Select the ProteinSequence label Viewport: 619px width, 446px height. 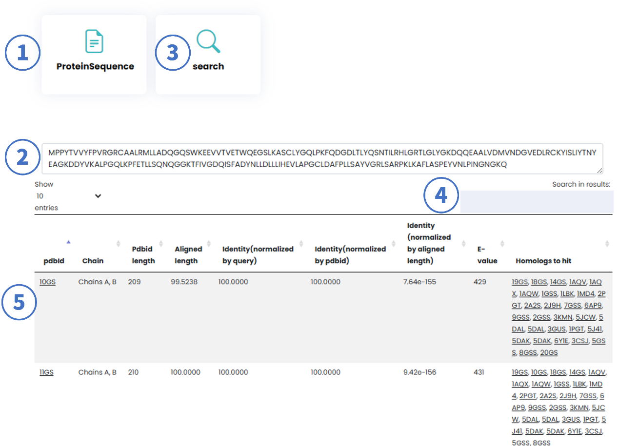pos(95,66)
